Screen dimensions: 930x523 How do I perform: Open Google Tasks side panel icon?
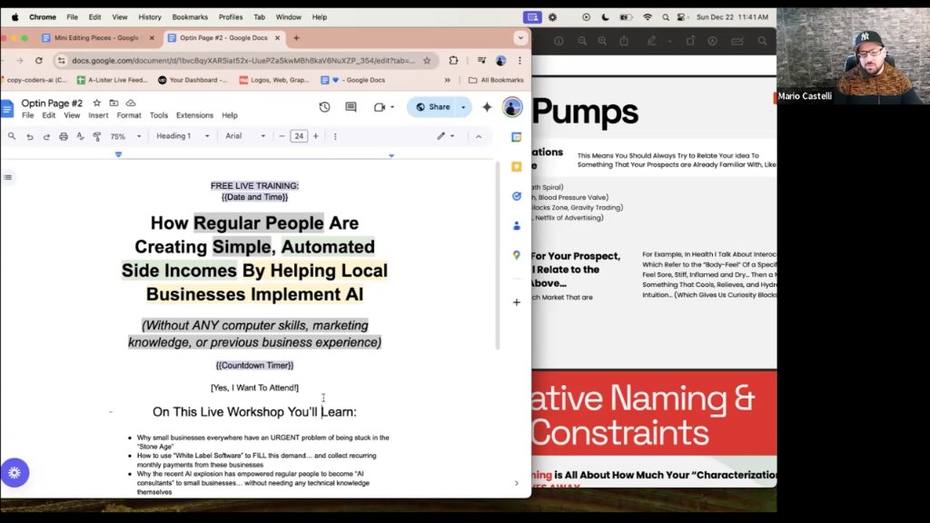[x=517, y=196]
